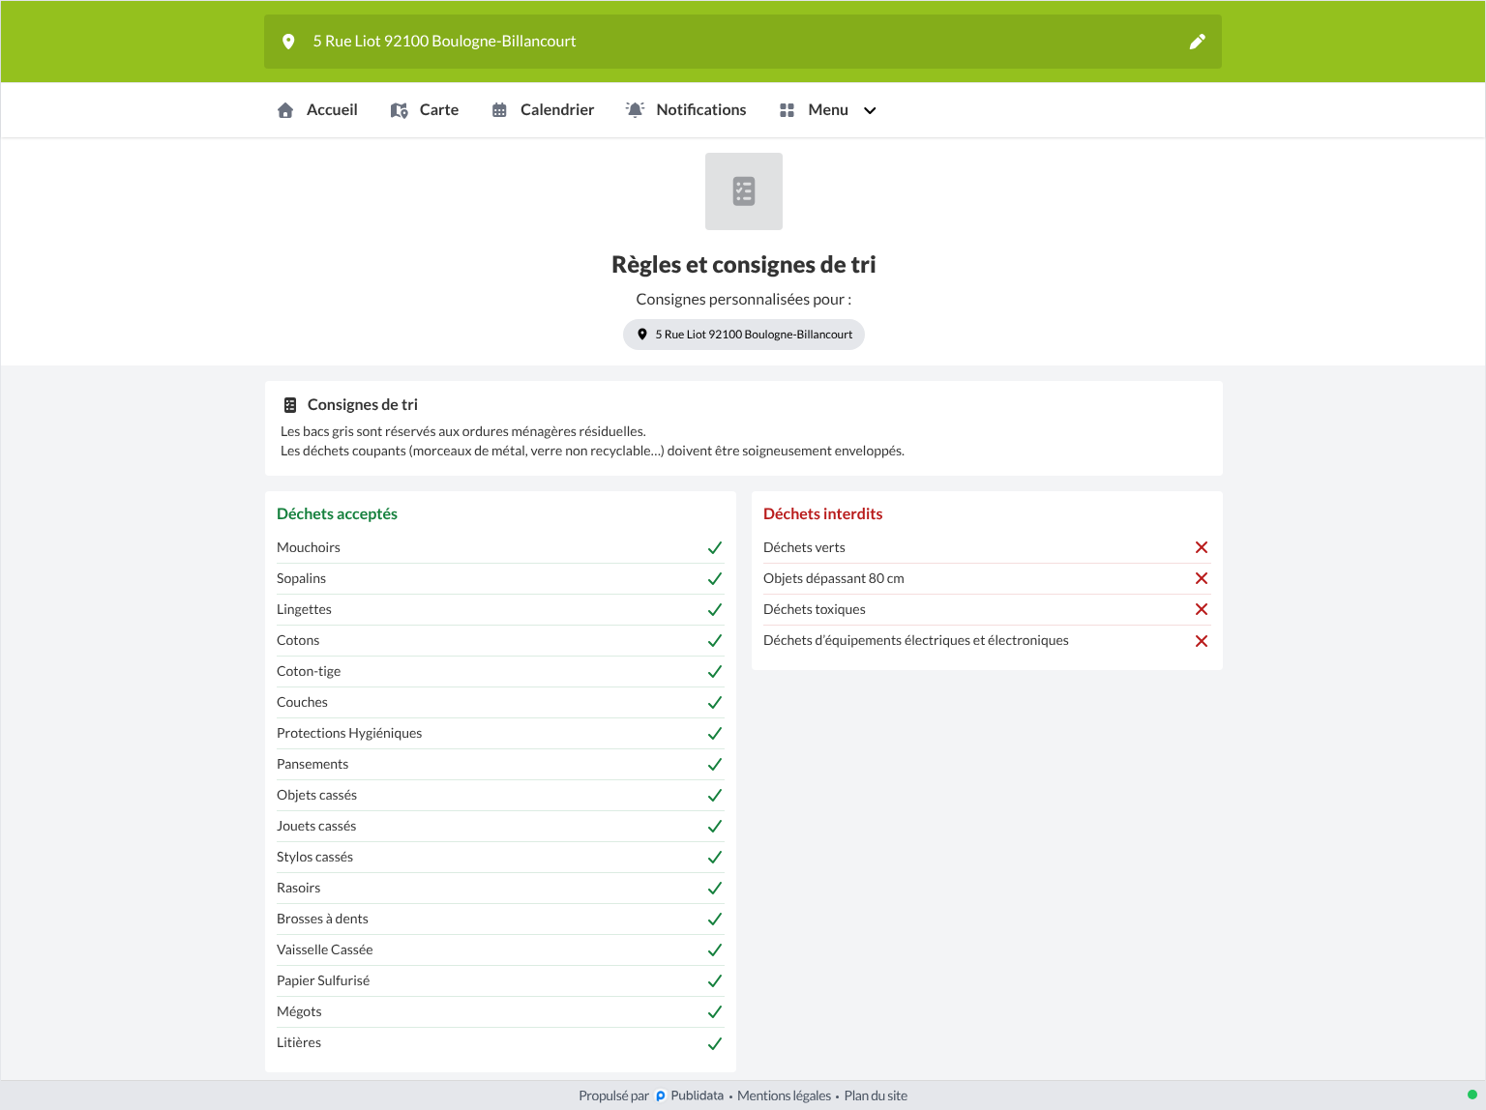
Task: Click the location pin in address bar
Action: click(288, 42)
